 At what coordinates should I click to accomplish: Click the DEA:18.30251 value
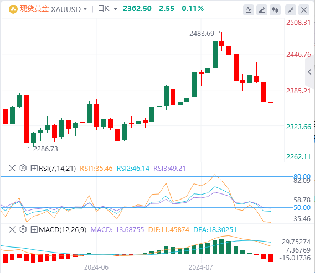coord(215,230)
